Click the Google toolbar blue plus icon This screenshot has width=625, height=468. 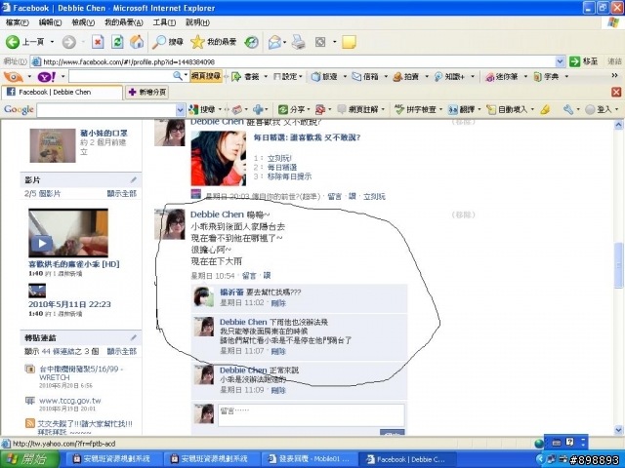pyautogui.click(x=258, y=109)
